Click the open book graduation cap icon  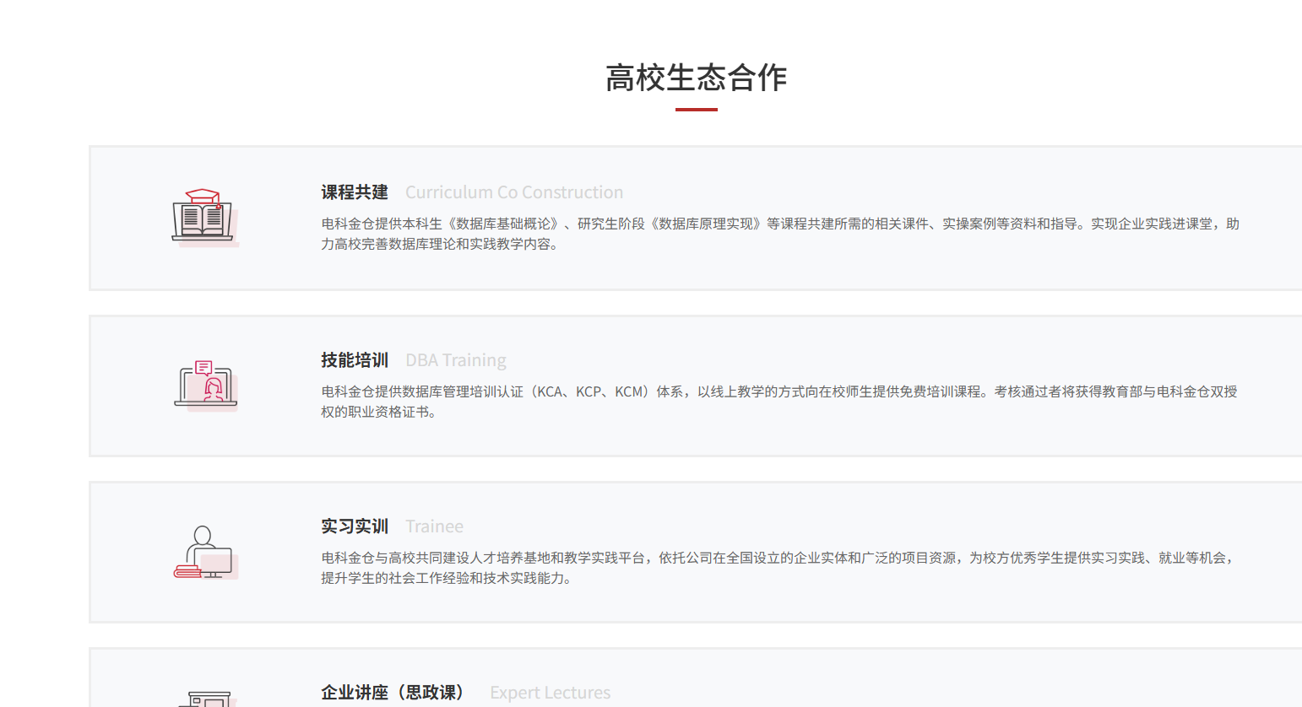click(205, 217)
